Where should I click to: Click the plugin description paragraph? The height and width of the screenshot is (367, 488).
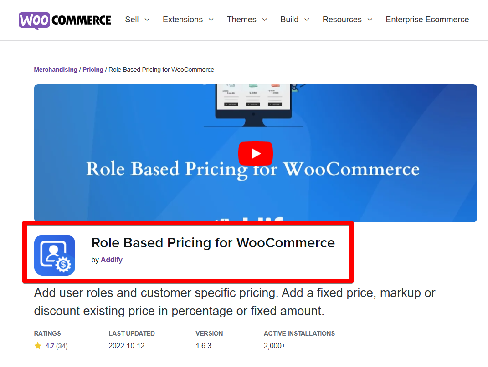(235, 302)
